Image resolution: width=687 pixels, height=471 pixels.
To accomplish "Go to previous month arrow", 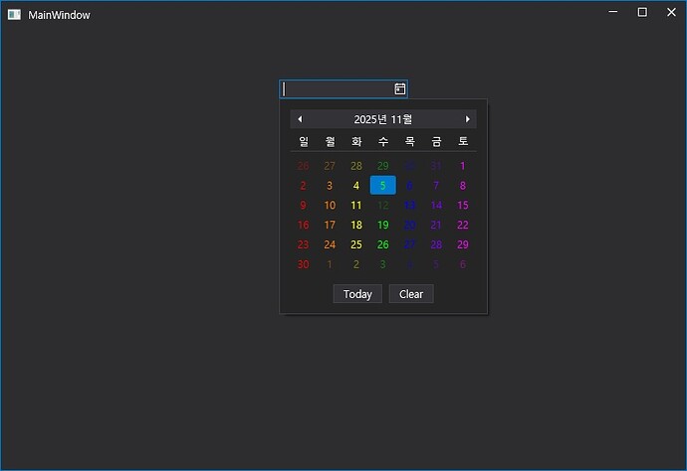I will (300, 119).
